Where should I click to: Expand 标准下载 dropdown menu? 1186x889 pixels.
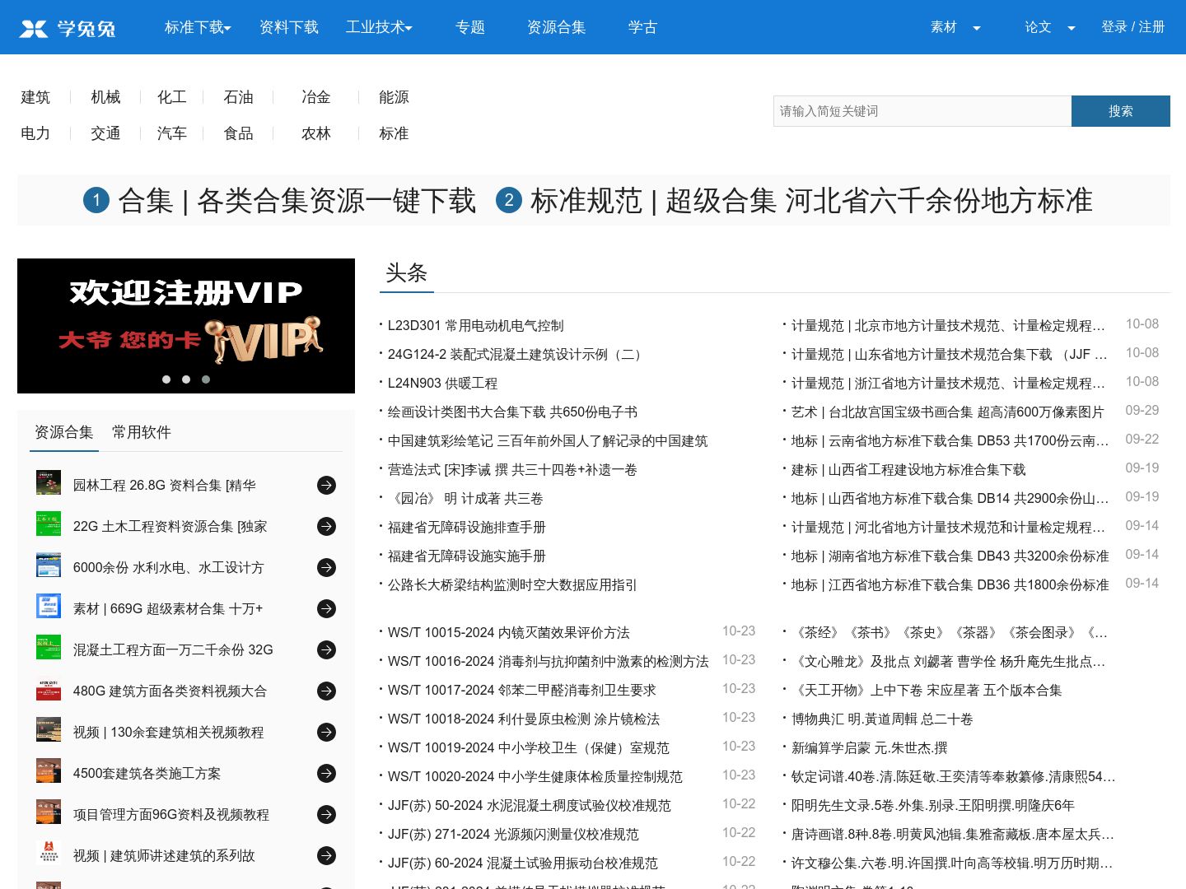pyautogui.click(x=198, y=27)
